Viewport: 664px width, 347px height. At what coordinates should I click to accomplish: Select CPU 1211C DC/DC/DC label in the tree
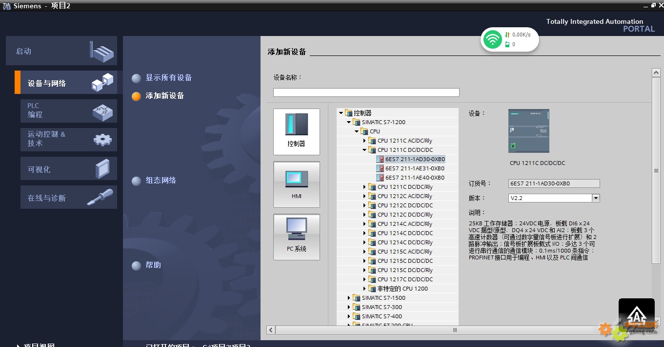pyautogui.click(x=405, y=150)
